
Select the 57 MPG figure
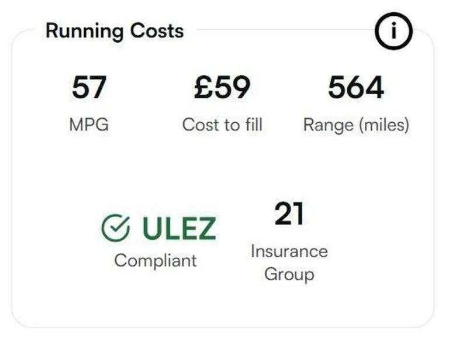pyautogui.click(x=89, y=88)
